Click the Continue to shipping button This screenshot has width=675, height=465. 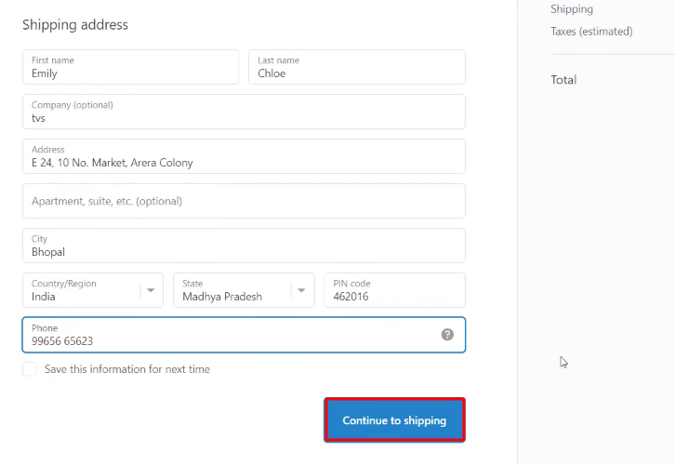394,419
